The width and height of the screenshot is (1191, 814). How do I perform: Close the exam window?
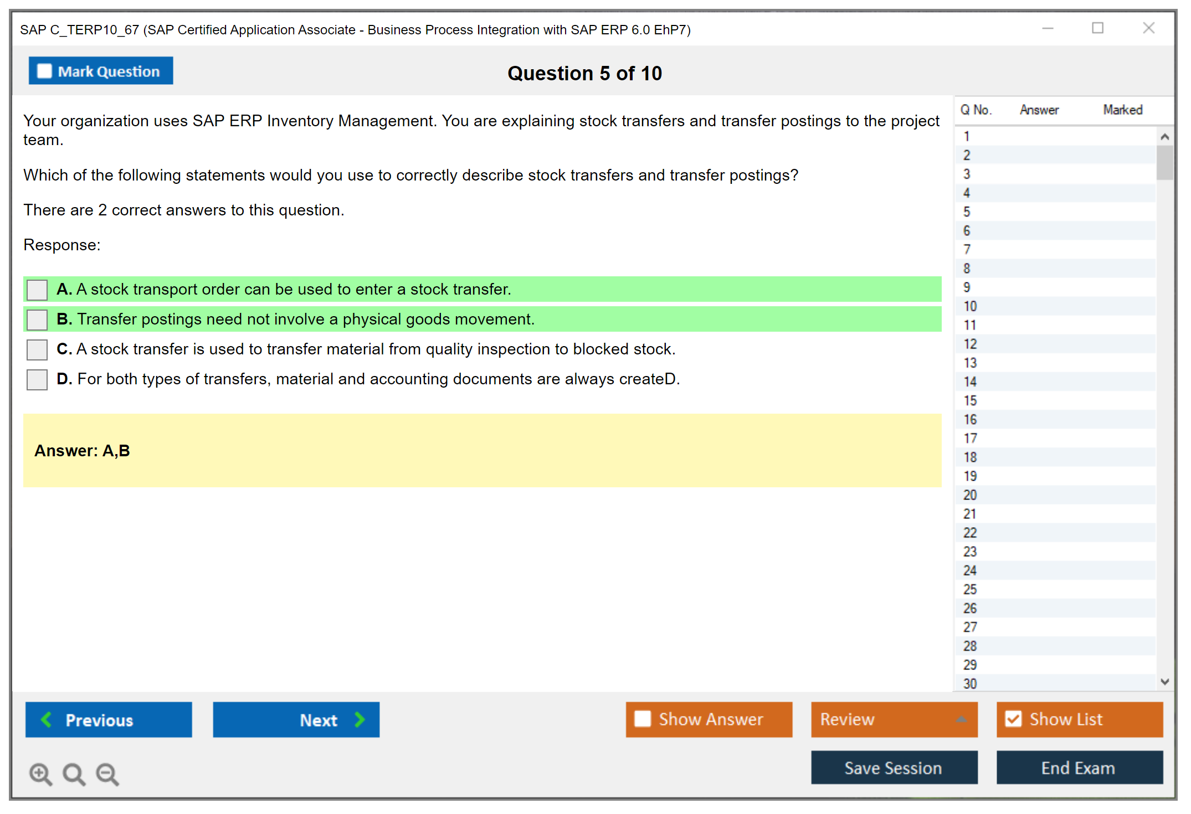tap(1148, 28)
